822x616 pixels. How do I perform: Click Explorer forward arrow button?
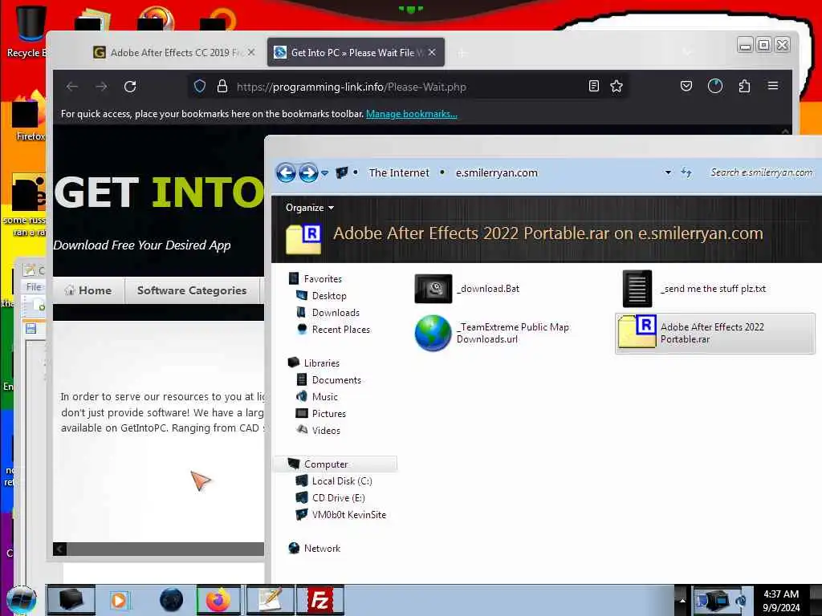point(308,172)
